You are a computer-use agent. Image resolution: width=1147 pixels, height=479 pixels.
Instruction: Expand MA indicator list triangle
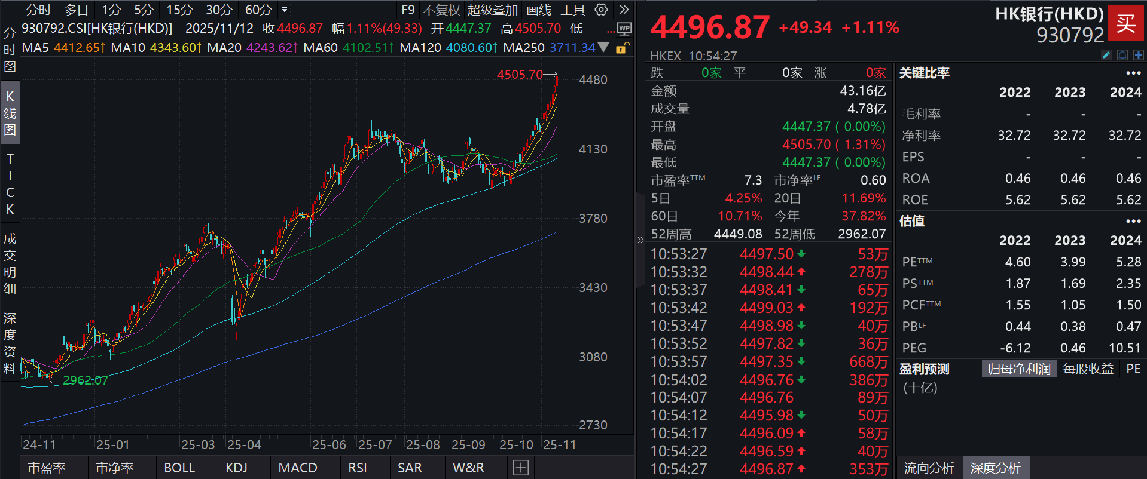[x=604, y=47]
